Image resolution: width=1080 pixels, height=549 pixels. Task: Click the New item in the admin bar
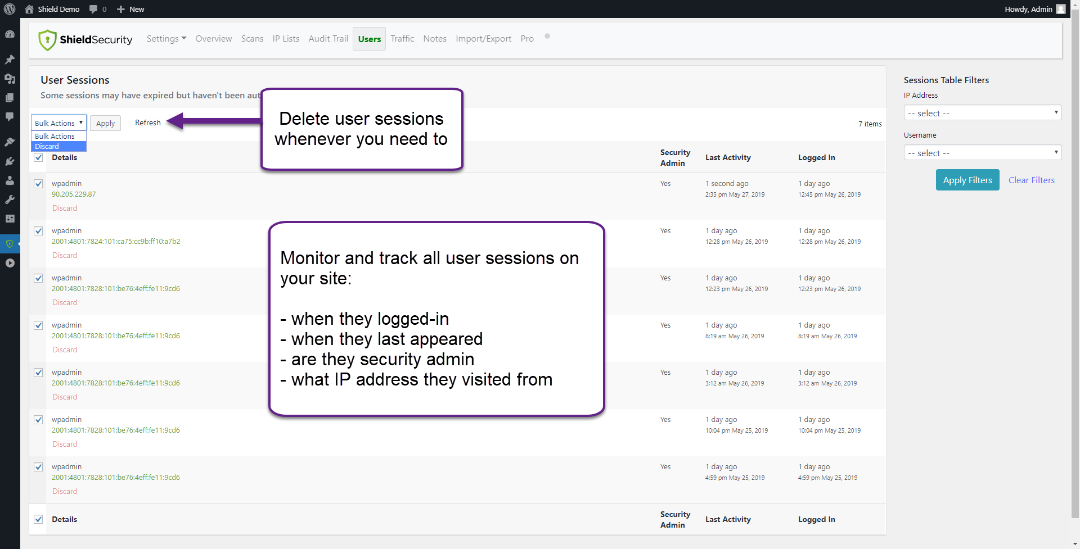point(130,9)
